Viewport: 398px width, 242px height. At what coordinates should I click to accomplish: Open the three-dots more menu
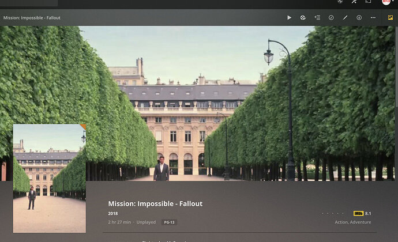(373, 17)
